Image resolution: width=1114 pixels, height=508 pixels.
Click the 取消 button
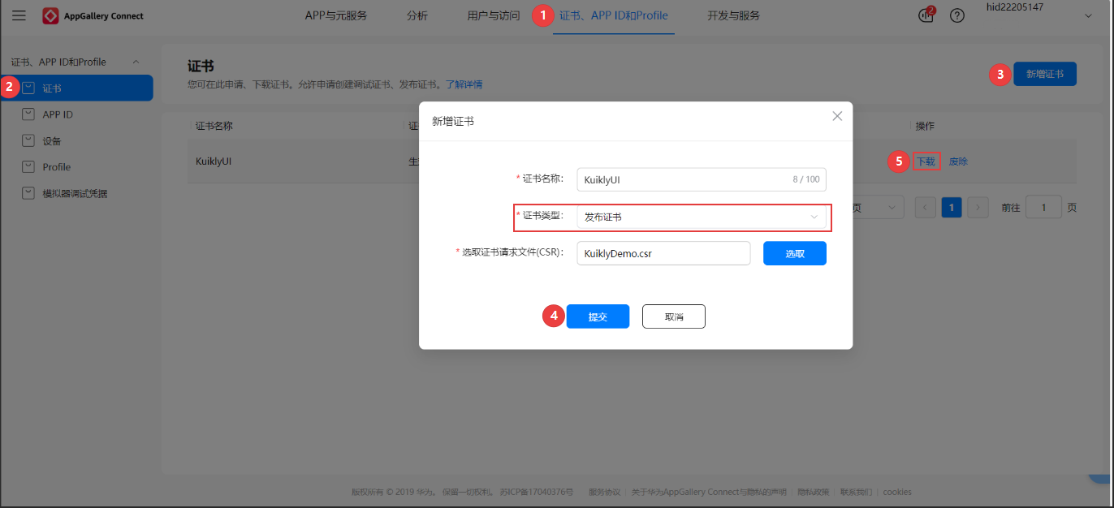(674, 316)
